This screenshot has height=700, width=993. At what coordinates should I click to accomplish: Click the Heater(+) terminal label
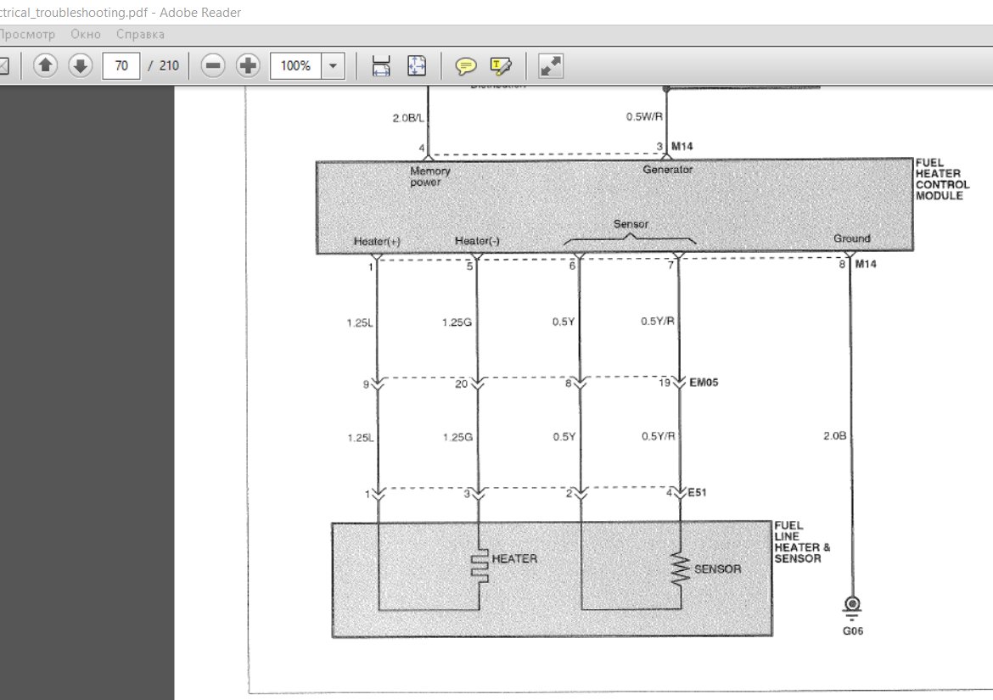pyautogui.click(x=377, y=241)
